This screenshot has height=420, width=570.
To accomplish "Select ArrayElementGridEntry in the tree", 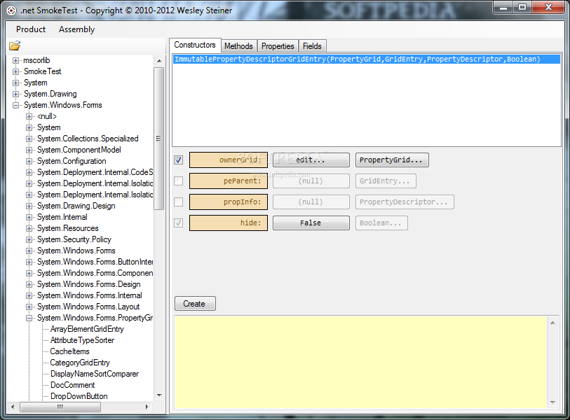I will (x=87, y=329).
